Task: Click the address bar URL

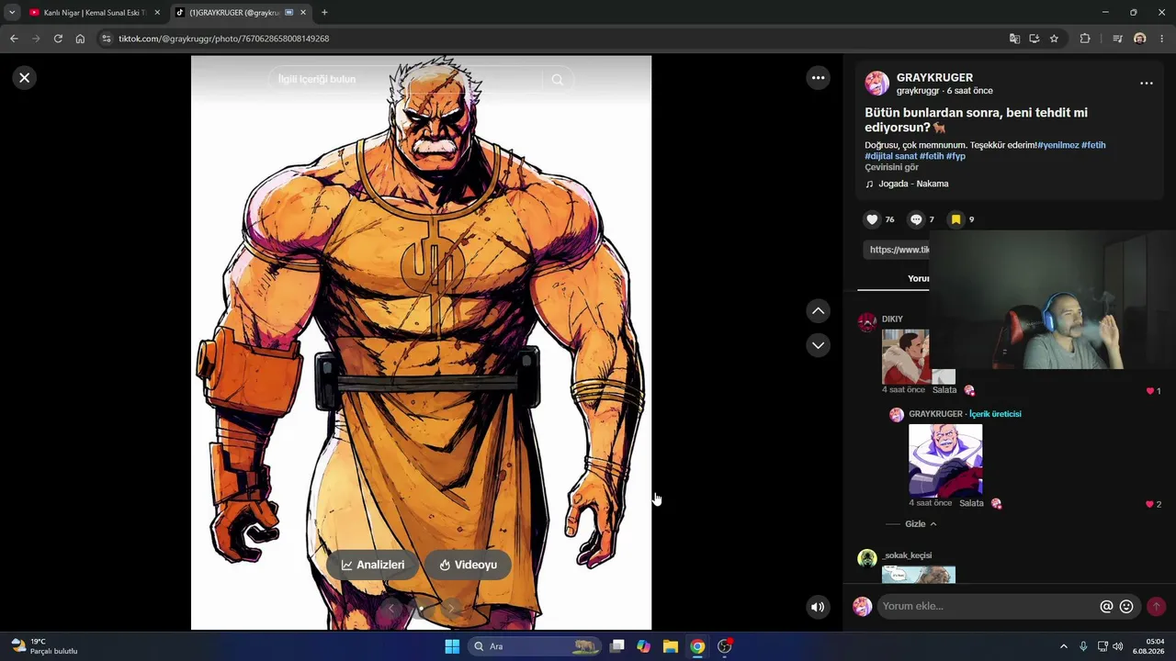Action: (x=223, y=39)
